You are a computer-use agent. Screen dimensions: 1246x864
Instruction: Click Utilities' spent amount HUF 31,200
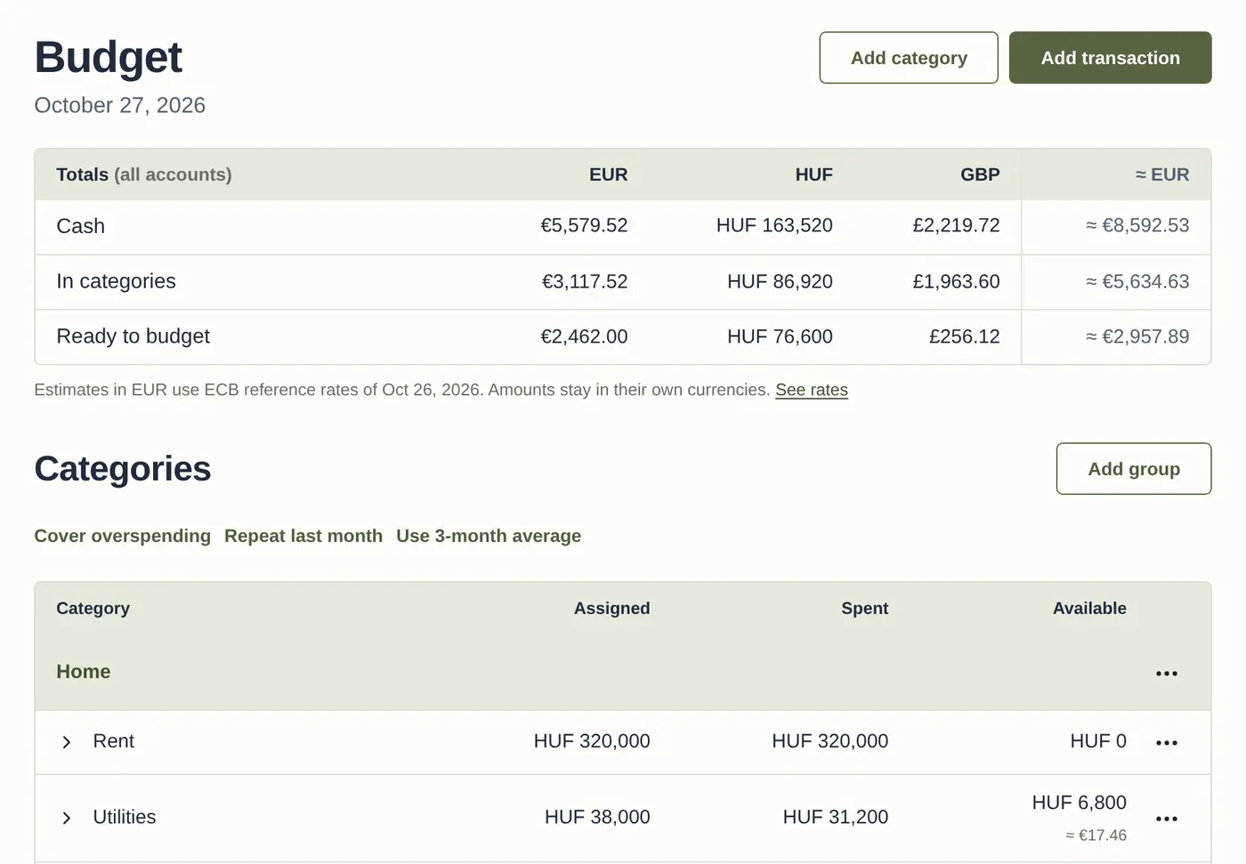[836, 817]
